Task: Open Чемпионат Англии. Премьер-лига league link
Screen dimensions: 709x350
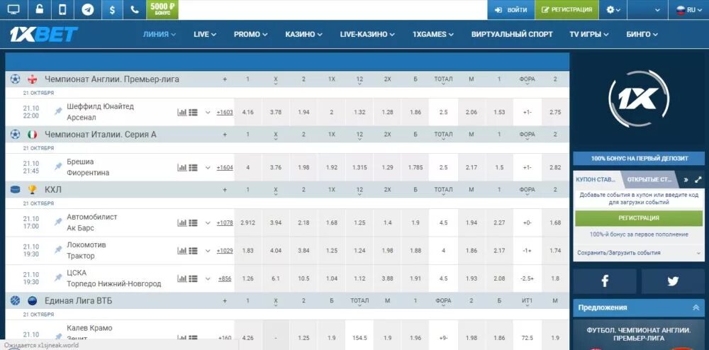Action: [x=112, y=79]
